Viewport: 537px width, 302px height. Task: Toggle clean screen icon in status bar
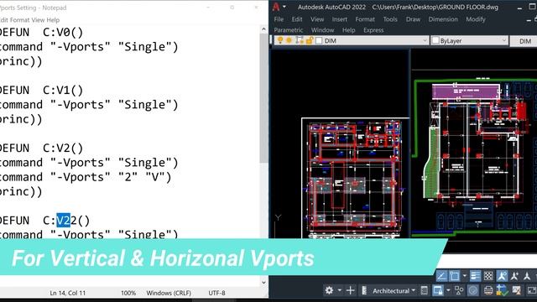(531, 290)
